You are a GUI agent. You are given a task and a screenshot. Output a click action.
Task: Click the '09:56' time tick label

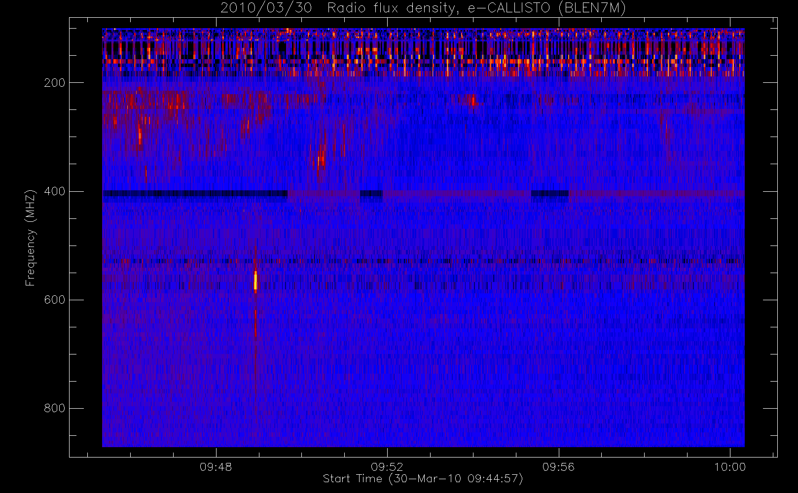point(559,467)
